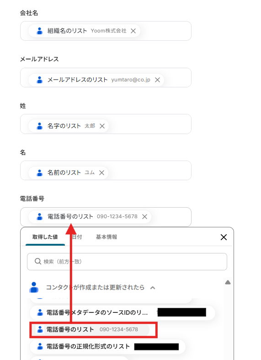Open the 取得した値 tab

click(x=45, y=237)
